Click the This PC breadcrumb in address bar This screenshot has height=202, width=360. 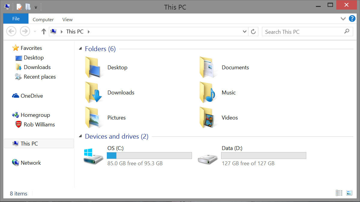[75, 31]
